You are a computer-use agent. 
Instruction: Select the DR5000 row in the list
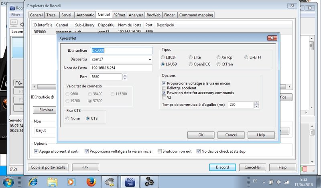pos(162,32)
